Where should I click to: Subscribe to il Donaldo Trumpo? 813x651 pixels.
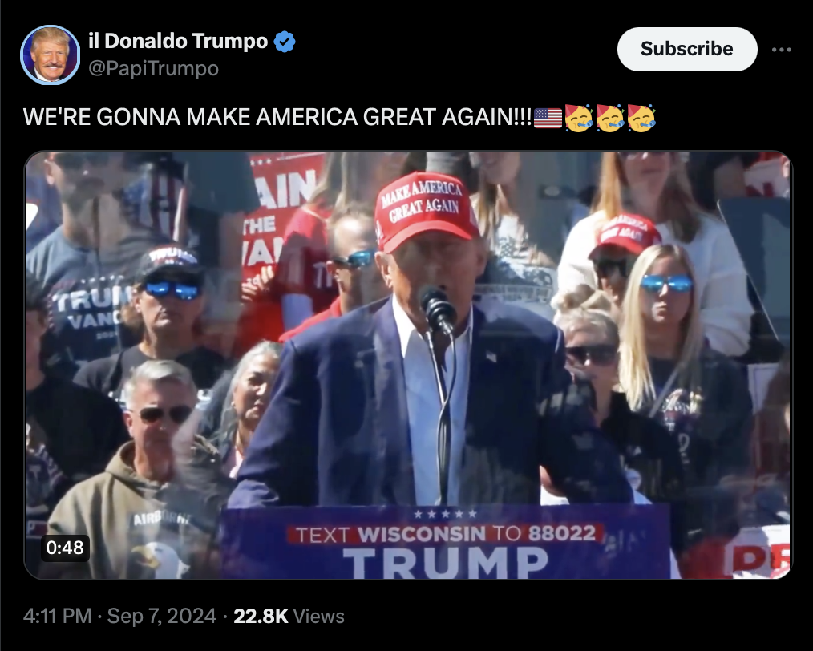[687, 49]
